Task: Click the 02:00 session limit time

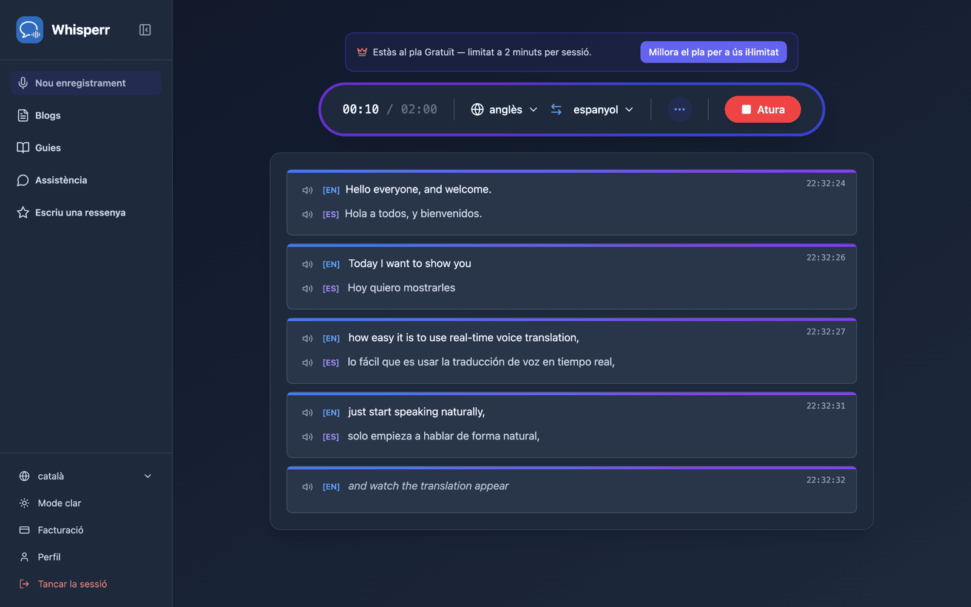Action: tap(419, 109)
